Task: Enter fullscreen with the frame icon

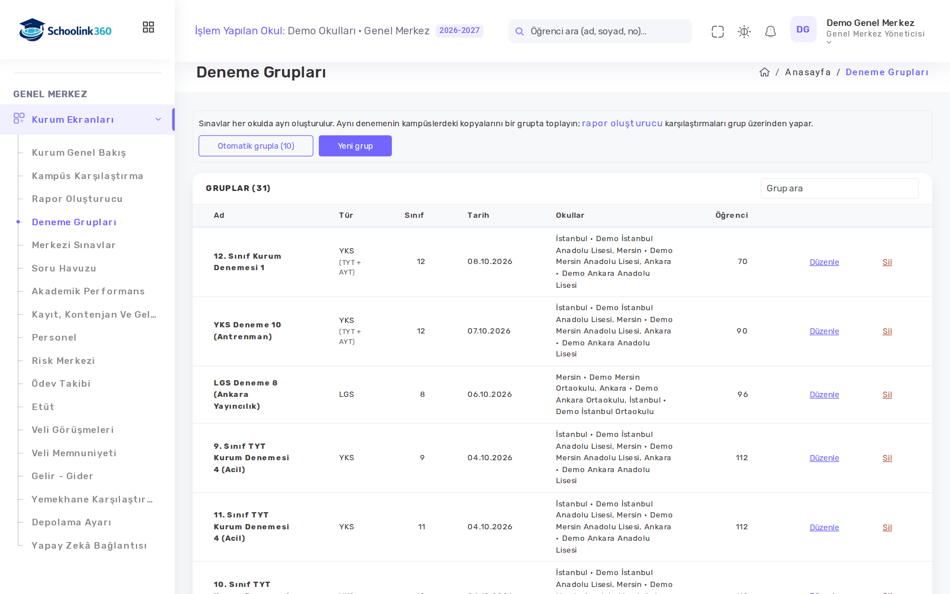Action: (717, 31)
